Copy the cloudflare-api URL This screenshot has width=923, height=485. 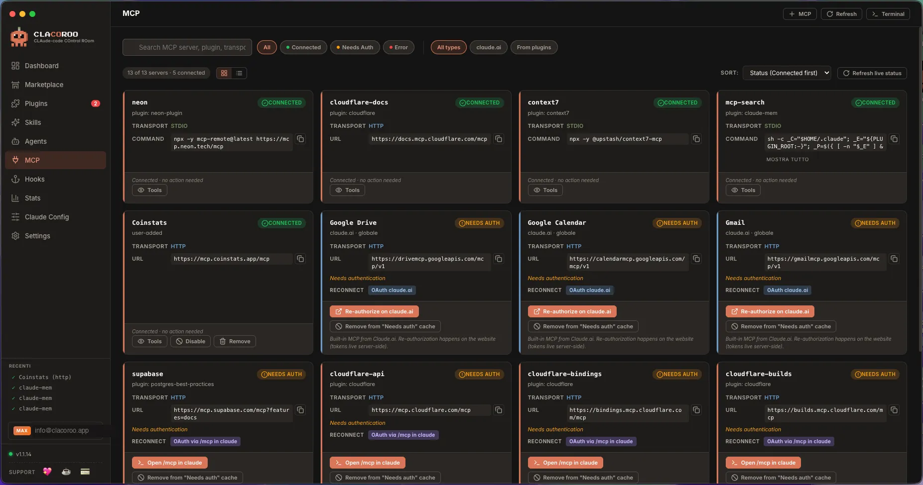[x=499, y=410]
